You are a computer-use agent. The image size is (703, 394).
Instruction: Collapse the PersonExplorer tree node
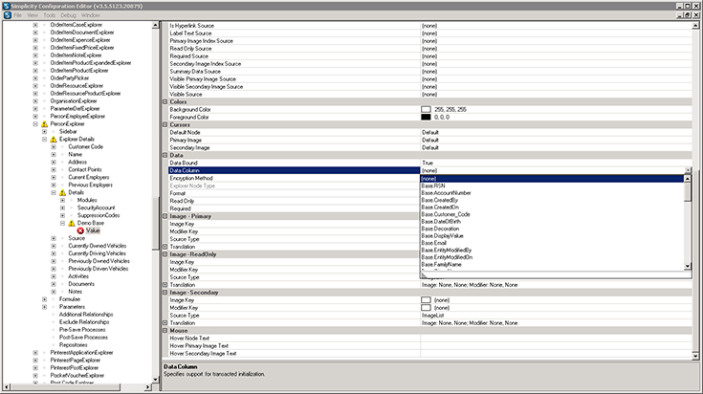coord(35,124)
